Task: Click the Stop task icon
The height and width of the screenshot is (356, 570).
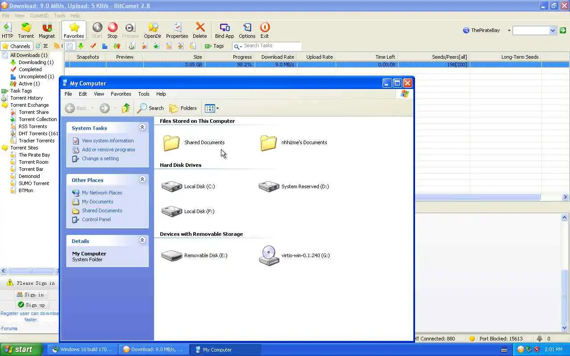Action: point(112,30)
